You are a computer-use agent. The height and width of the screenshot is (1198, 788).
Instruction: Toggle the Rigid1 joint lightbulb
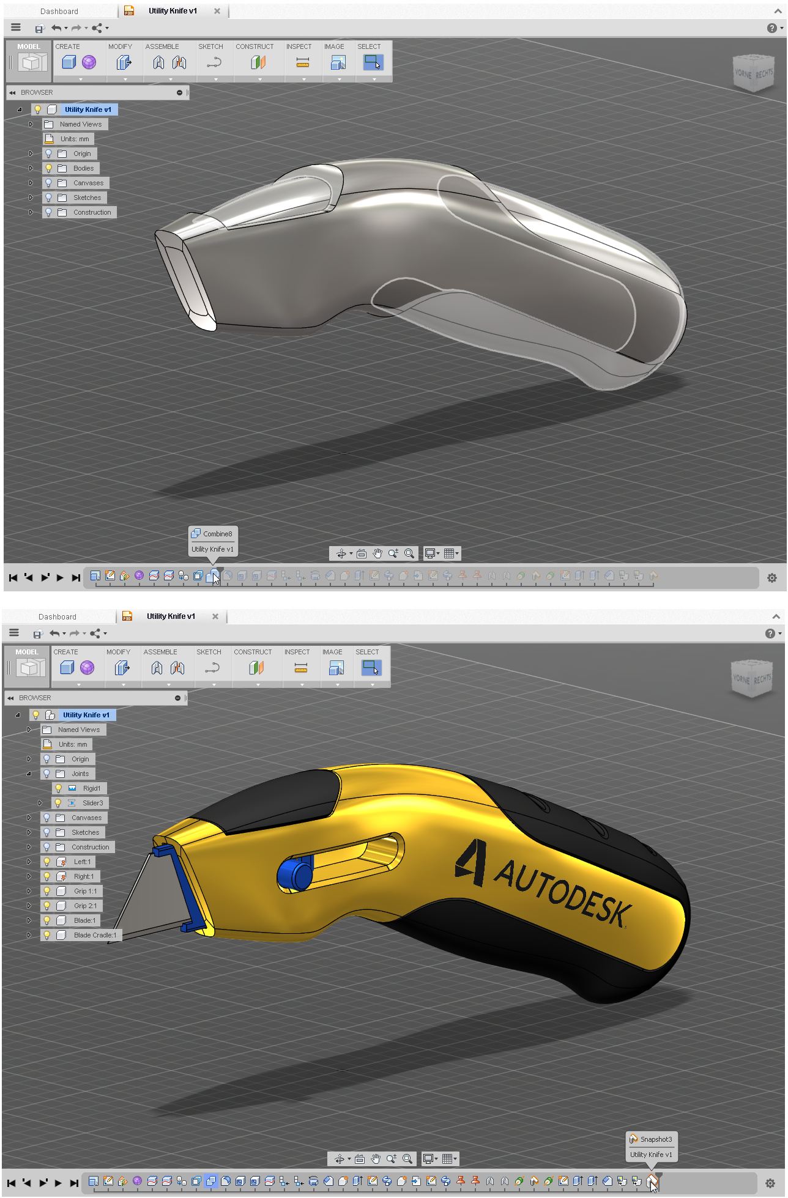tap(59, 788)
